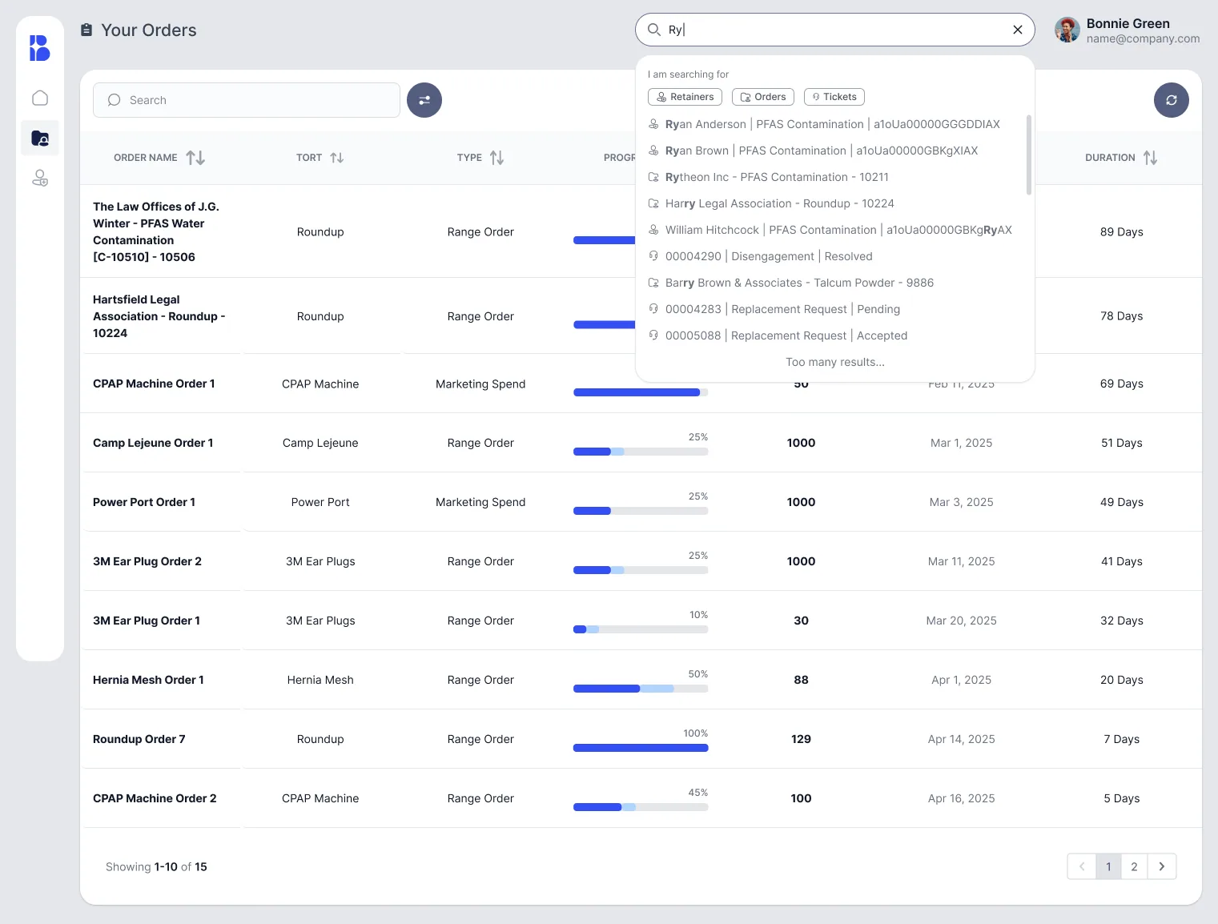Click the app logo in the sidebar
1218x924 pixels.
[x=40, y=48]
